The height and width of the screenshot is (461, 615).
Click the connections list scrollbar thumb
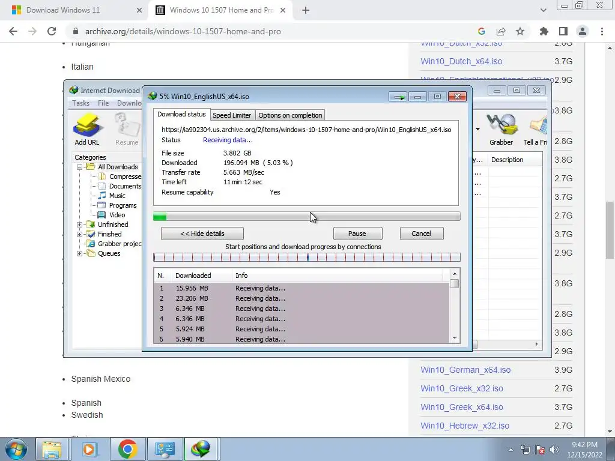(455, 283)
